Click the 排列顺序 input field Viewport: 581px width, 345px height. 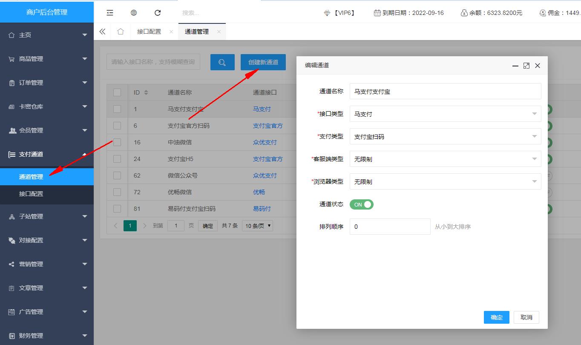pyautogui.click(x=390, y=227)
